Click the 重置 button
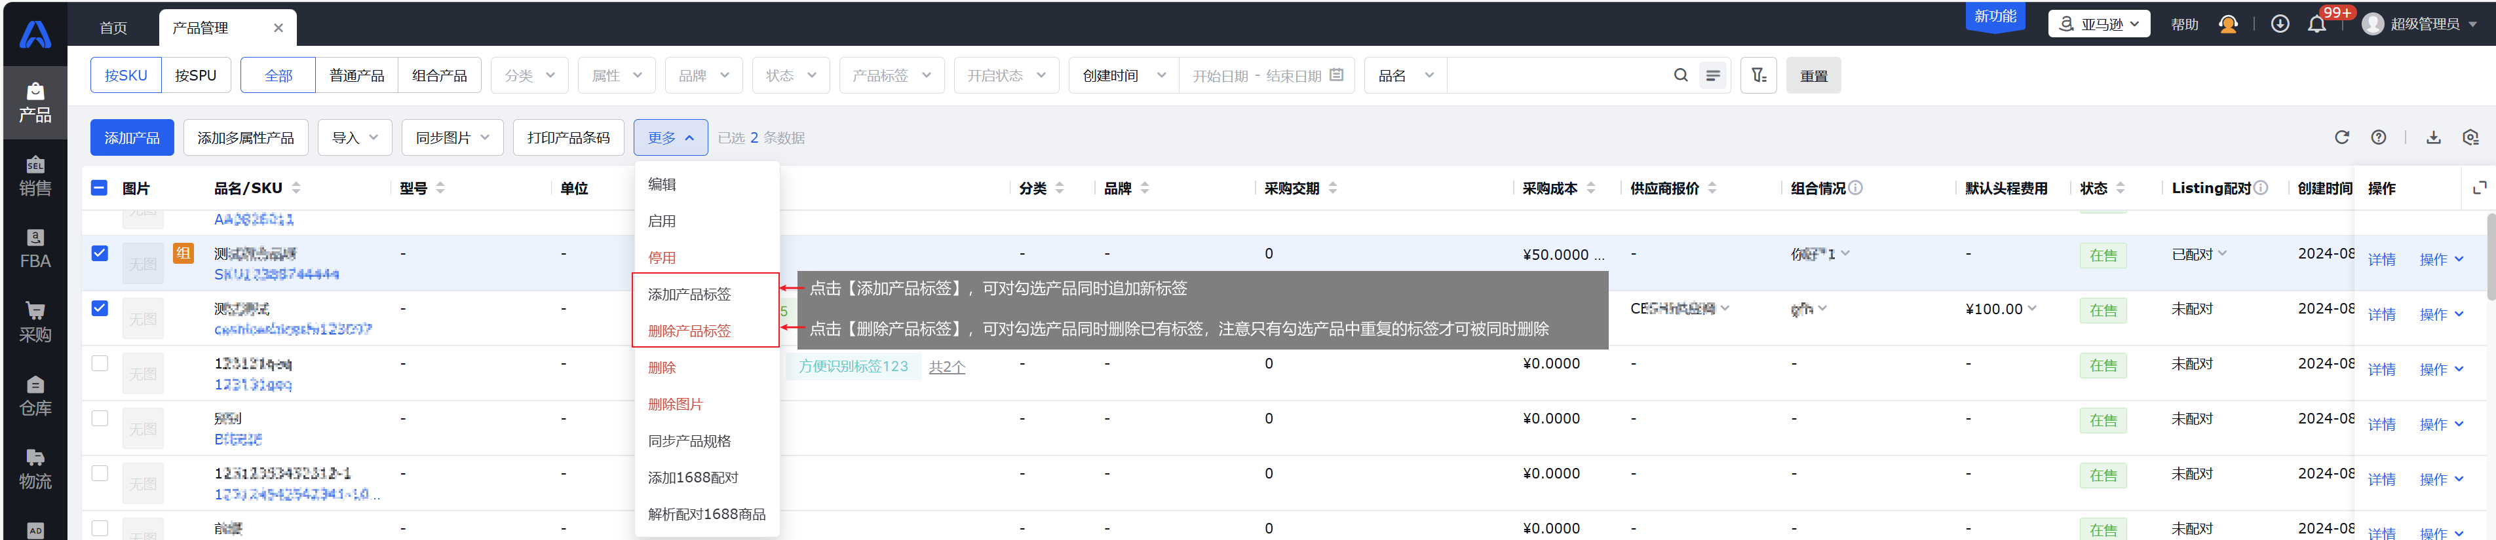The image size is (2496, 540). 1813,75
